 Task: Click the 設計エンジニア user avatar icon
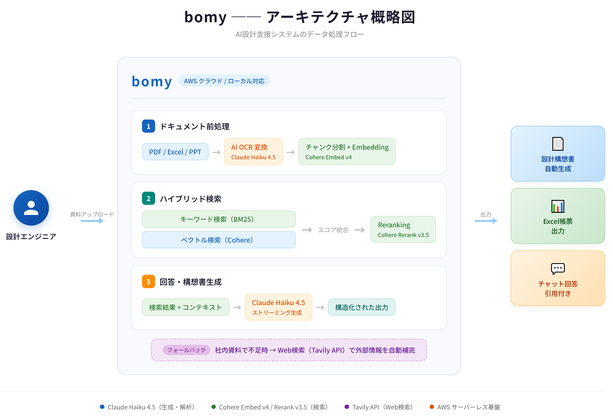[x=31, y=208]
